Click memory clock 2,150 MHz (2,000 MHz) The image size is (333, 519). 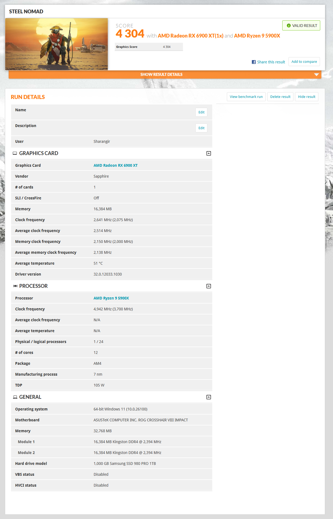pyautogui.click(x=113, y=242)
